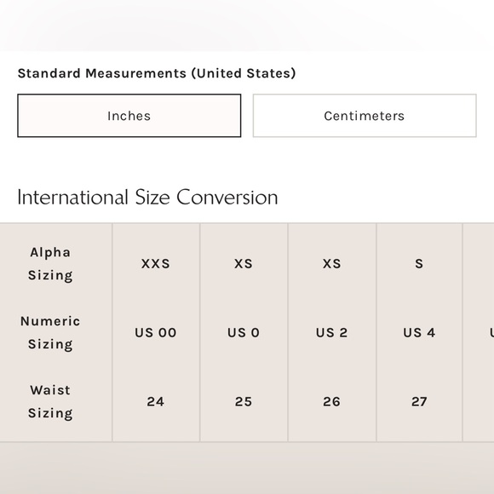Click the XXS alpha sizing cell
Image resolution: width=494 pixels, height=494 pixels.
[x=156, y=264]
